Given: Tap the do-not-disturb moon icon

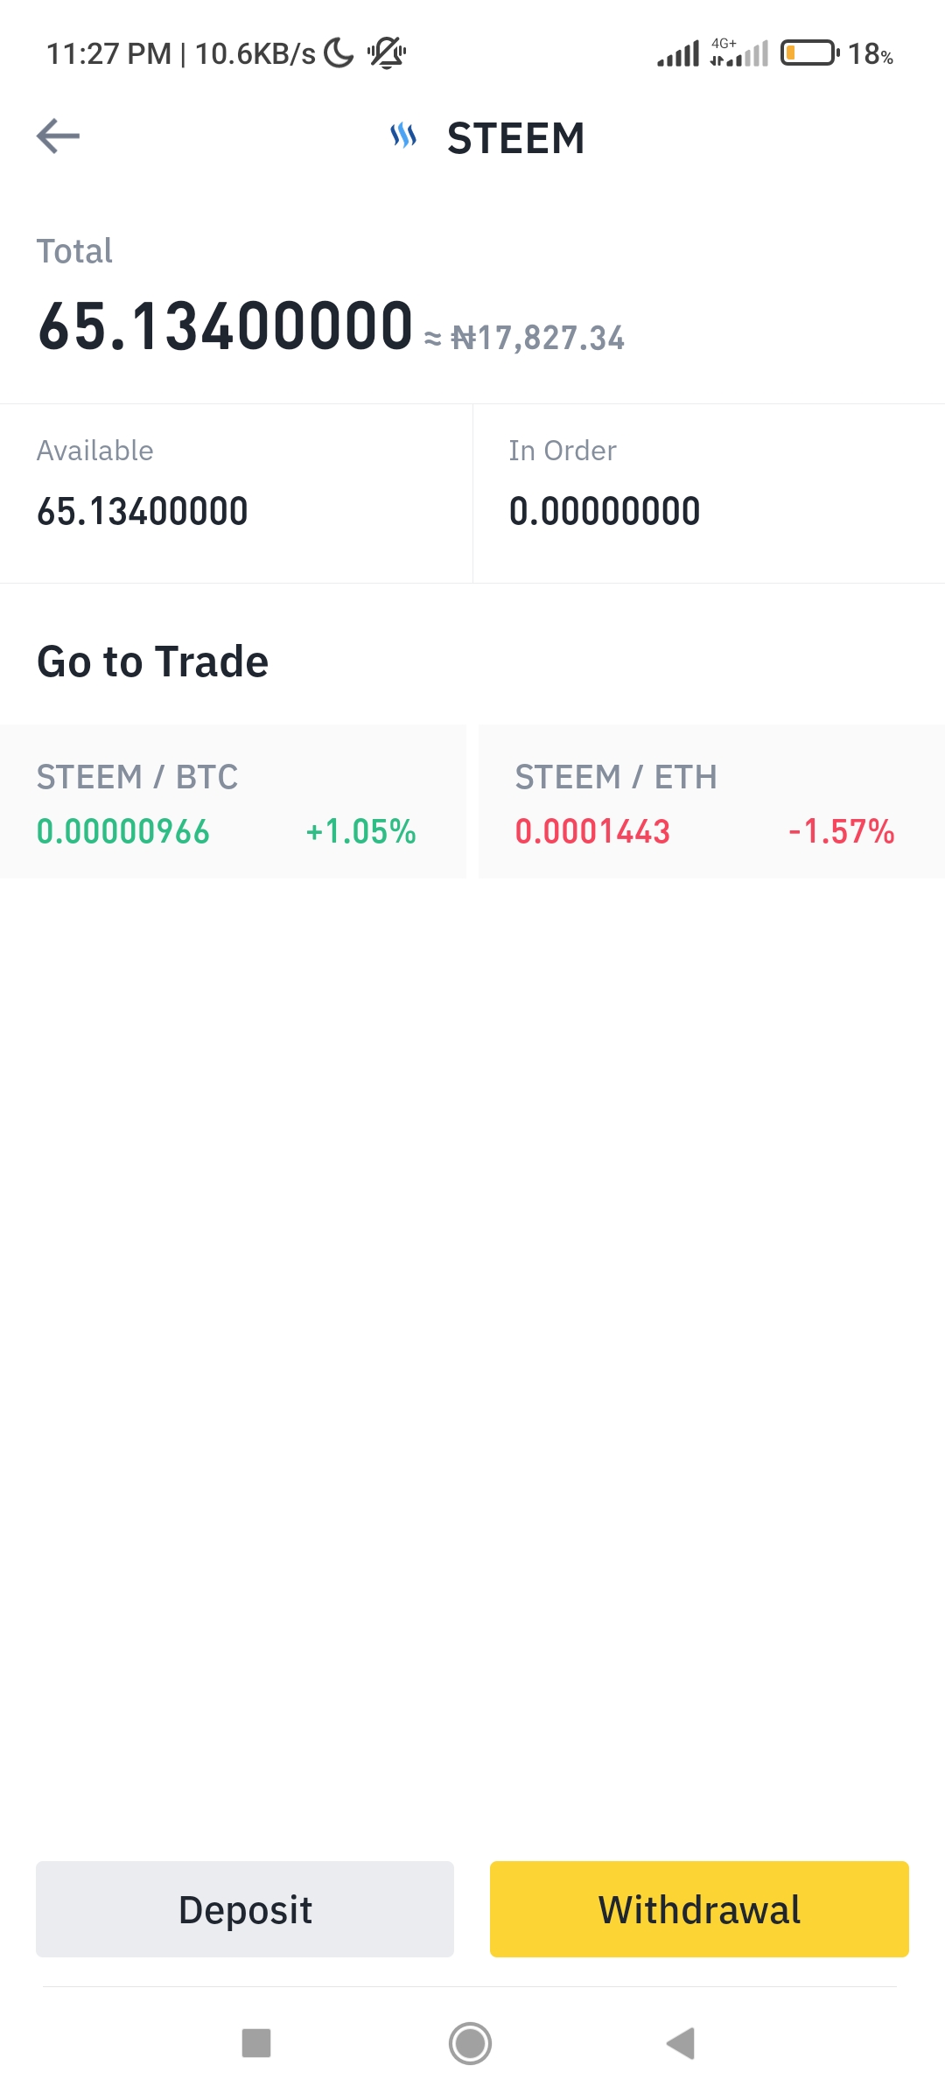Looking at the screenshot, I should pyautogui.click(x=339, y=53).
